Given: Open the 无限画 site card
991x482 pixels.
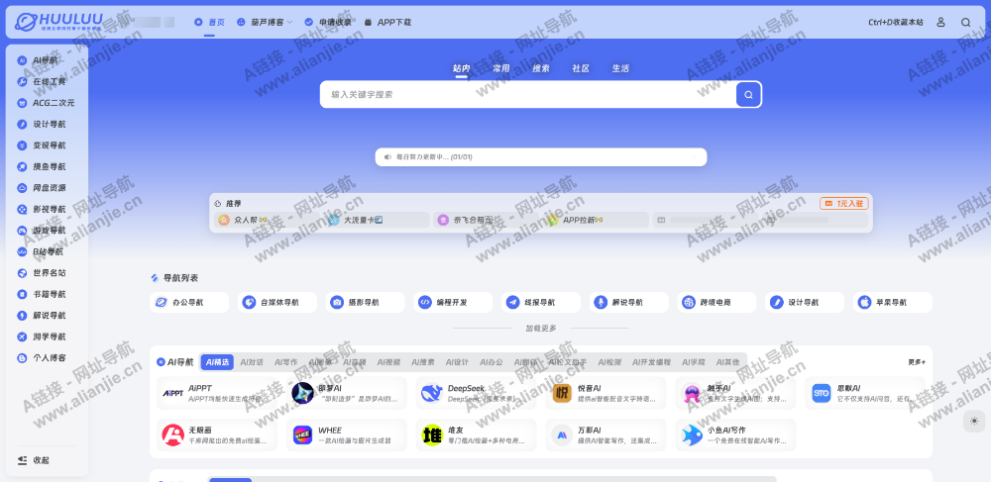Looking at the screenshot, I should [217, 434].
